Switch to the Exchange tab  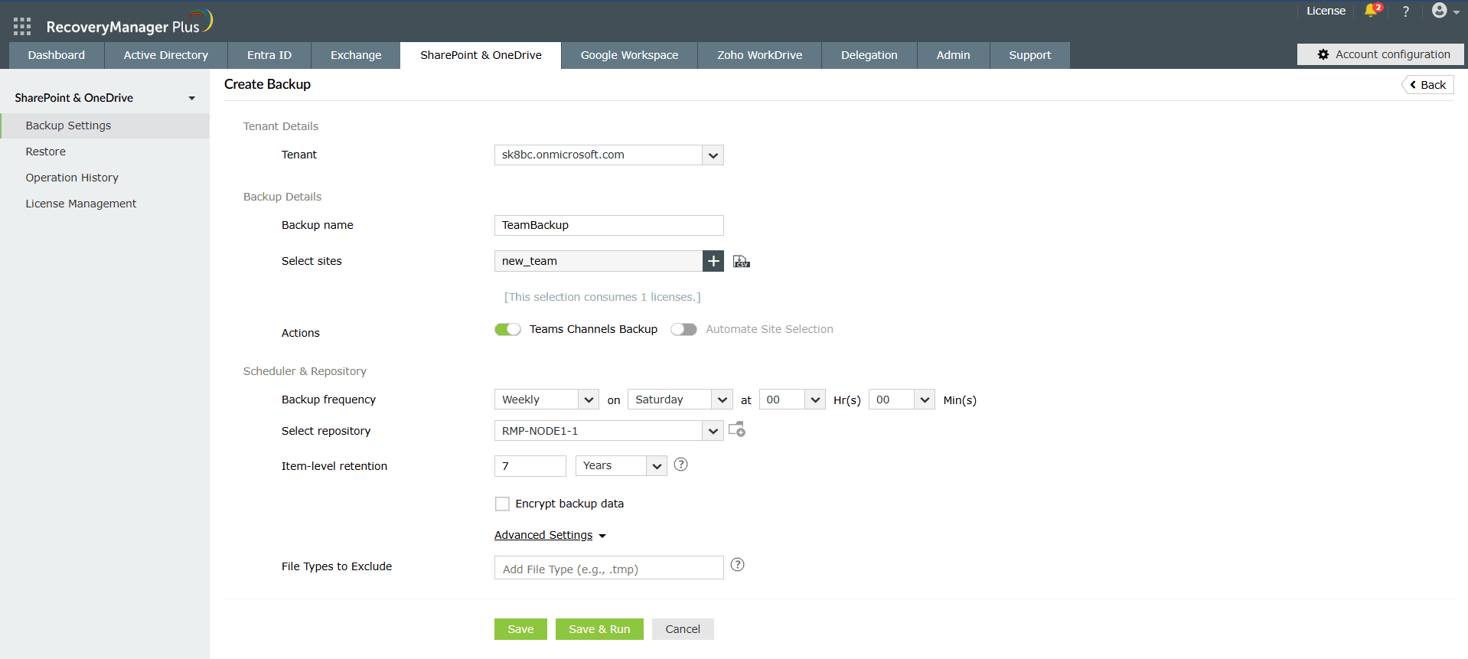click(356, 55)
